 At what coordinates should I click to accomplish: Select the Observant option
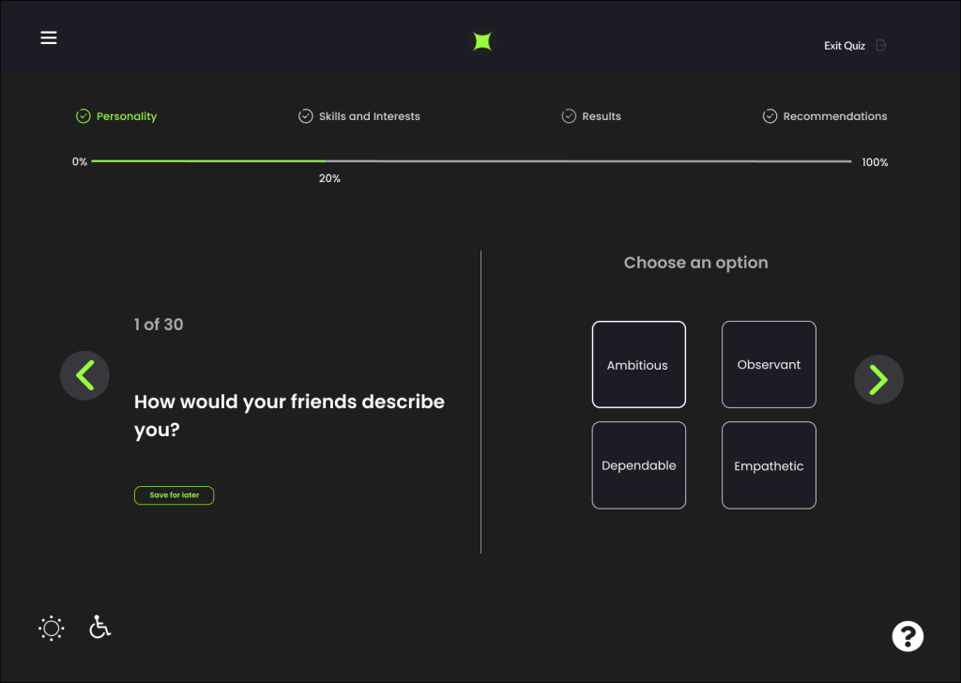pos(769,365)
